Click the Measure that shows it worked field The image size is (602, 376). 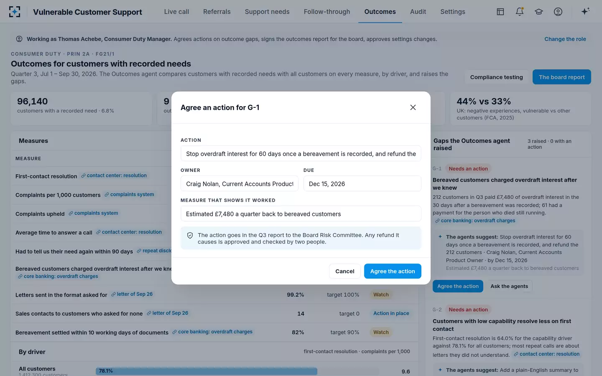click(x=301, y=214)
